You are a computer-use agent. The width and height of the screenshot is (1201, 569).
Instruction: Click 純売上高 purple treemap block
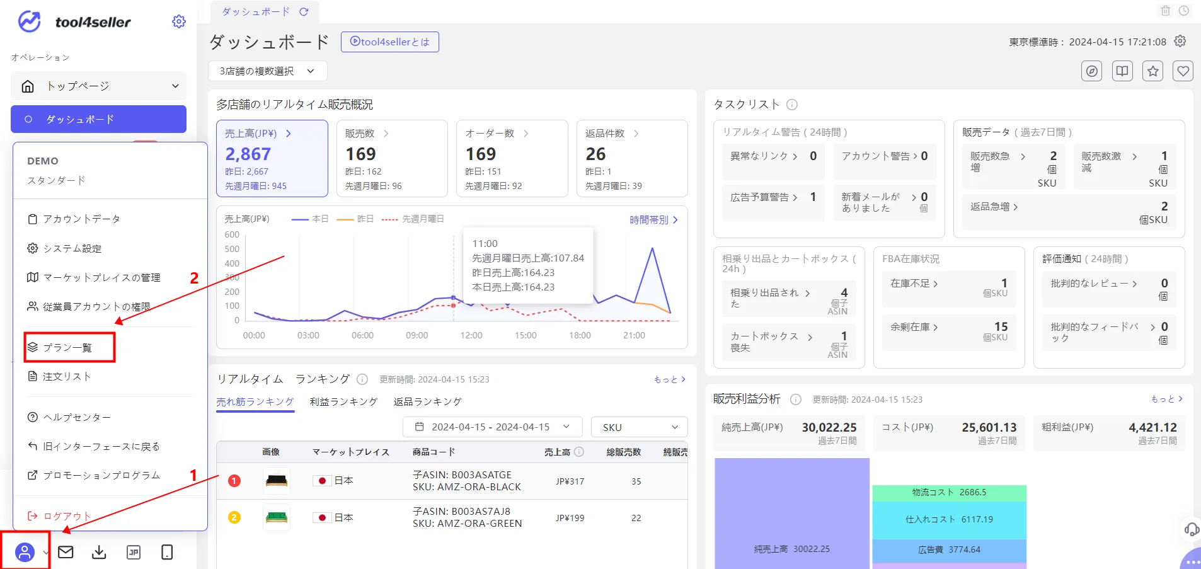pyautogui.click(x=792, y=513)
